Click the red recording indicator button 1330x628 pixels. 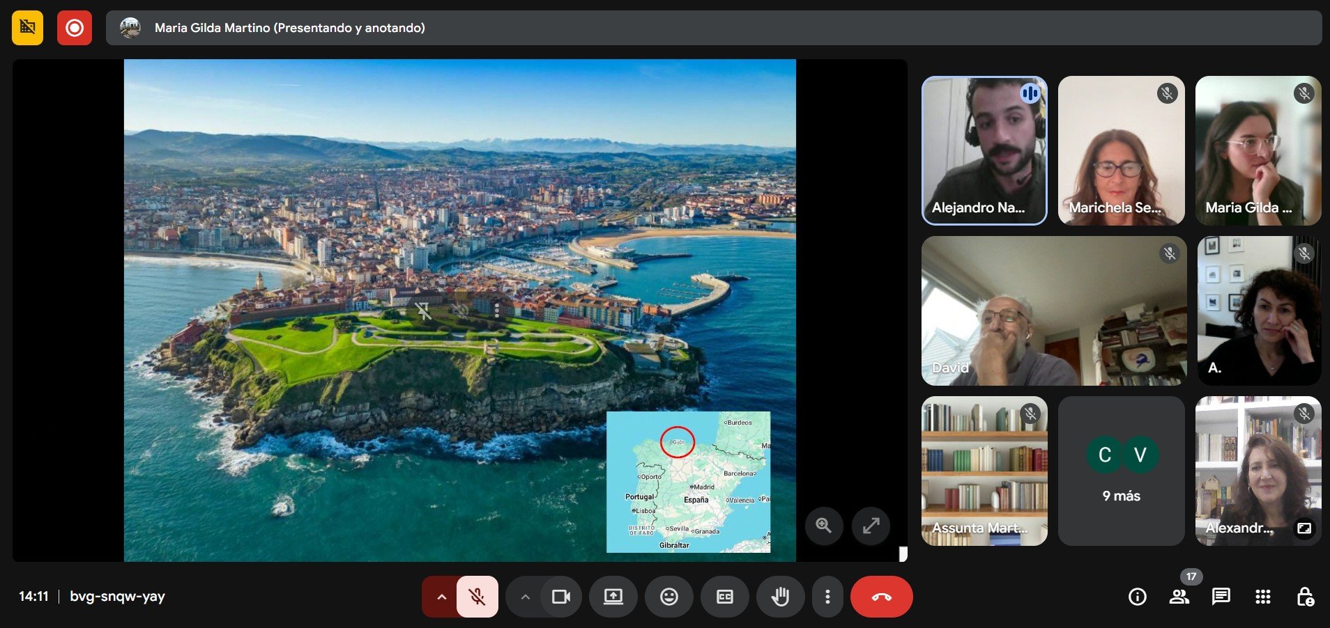[x=75, y=28]
